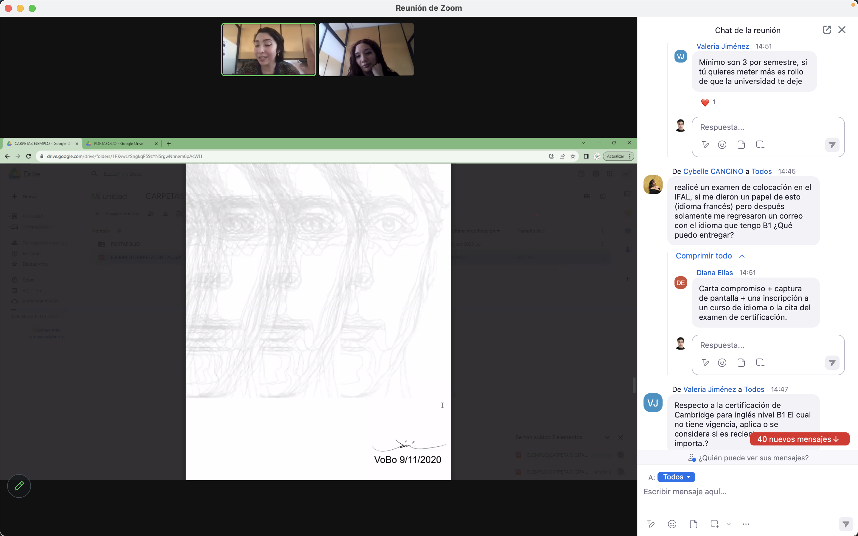Collapse thread with Comprimir todo
The width and height of the screenshot is (858, 536).
(x=704, y=255)
